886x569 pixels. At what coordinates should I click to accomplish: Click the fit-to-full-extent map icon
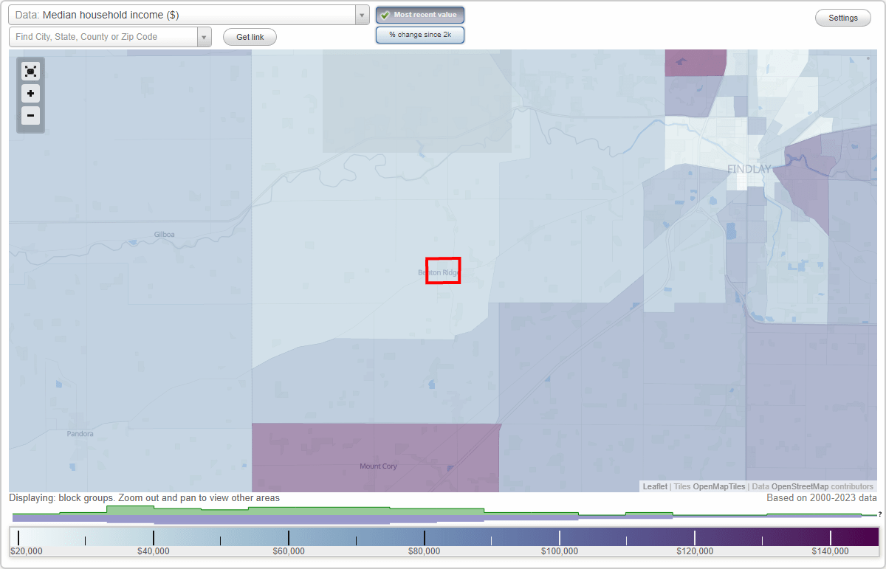30,71
